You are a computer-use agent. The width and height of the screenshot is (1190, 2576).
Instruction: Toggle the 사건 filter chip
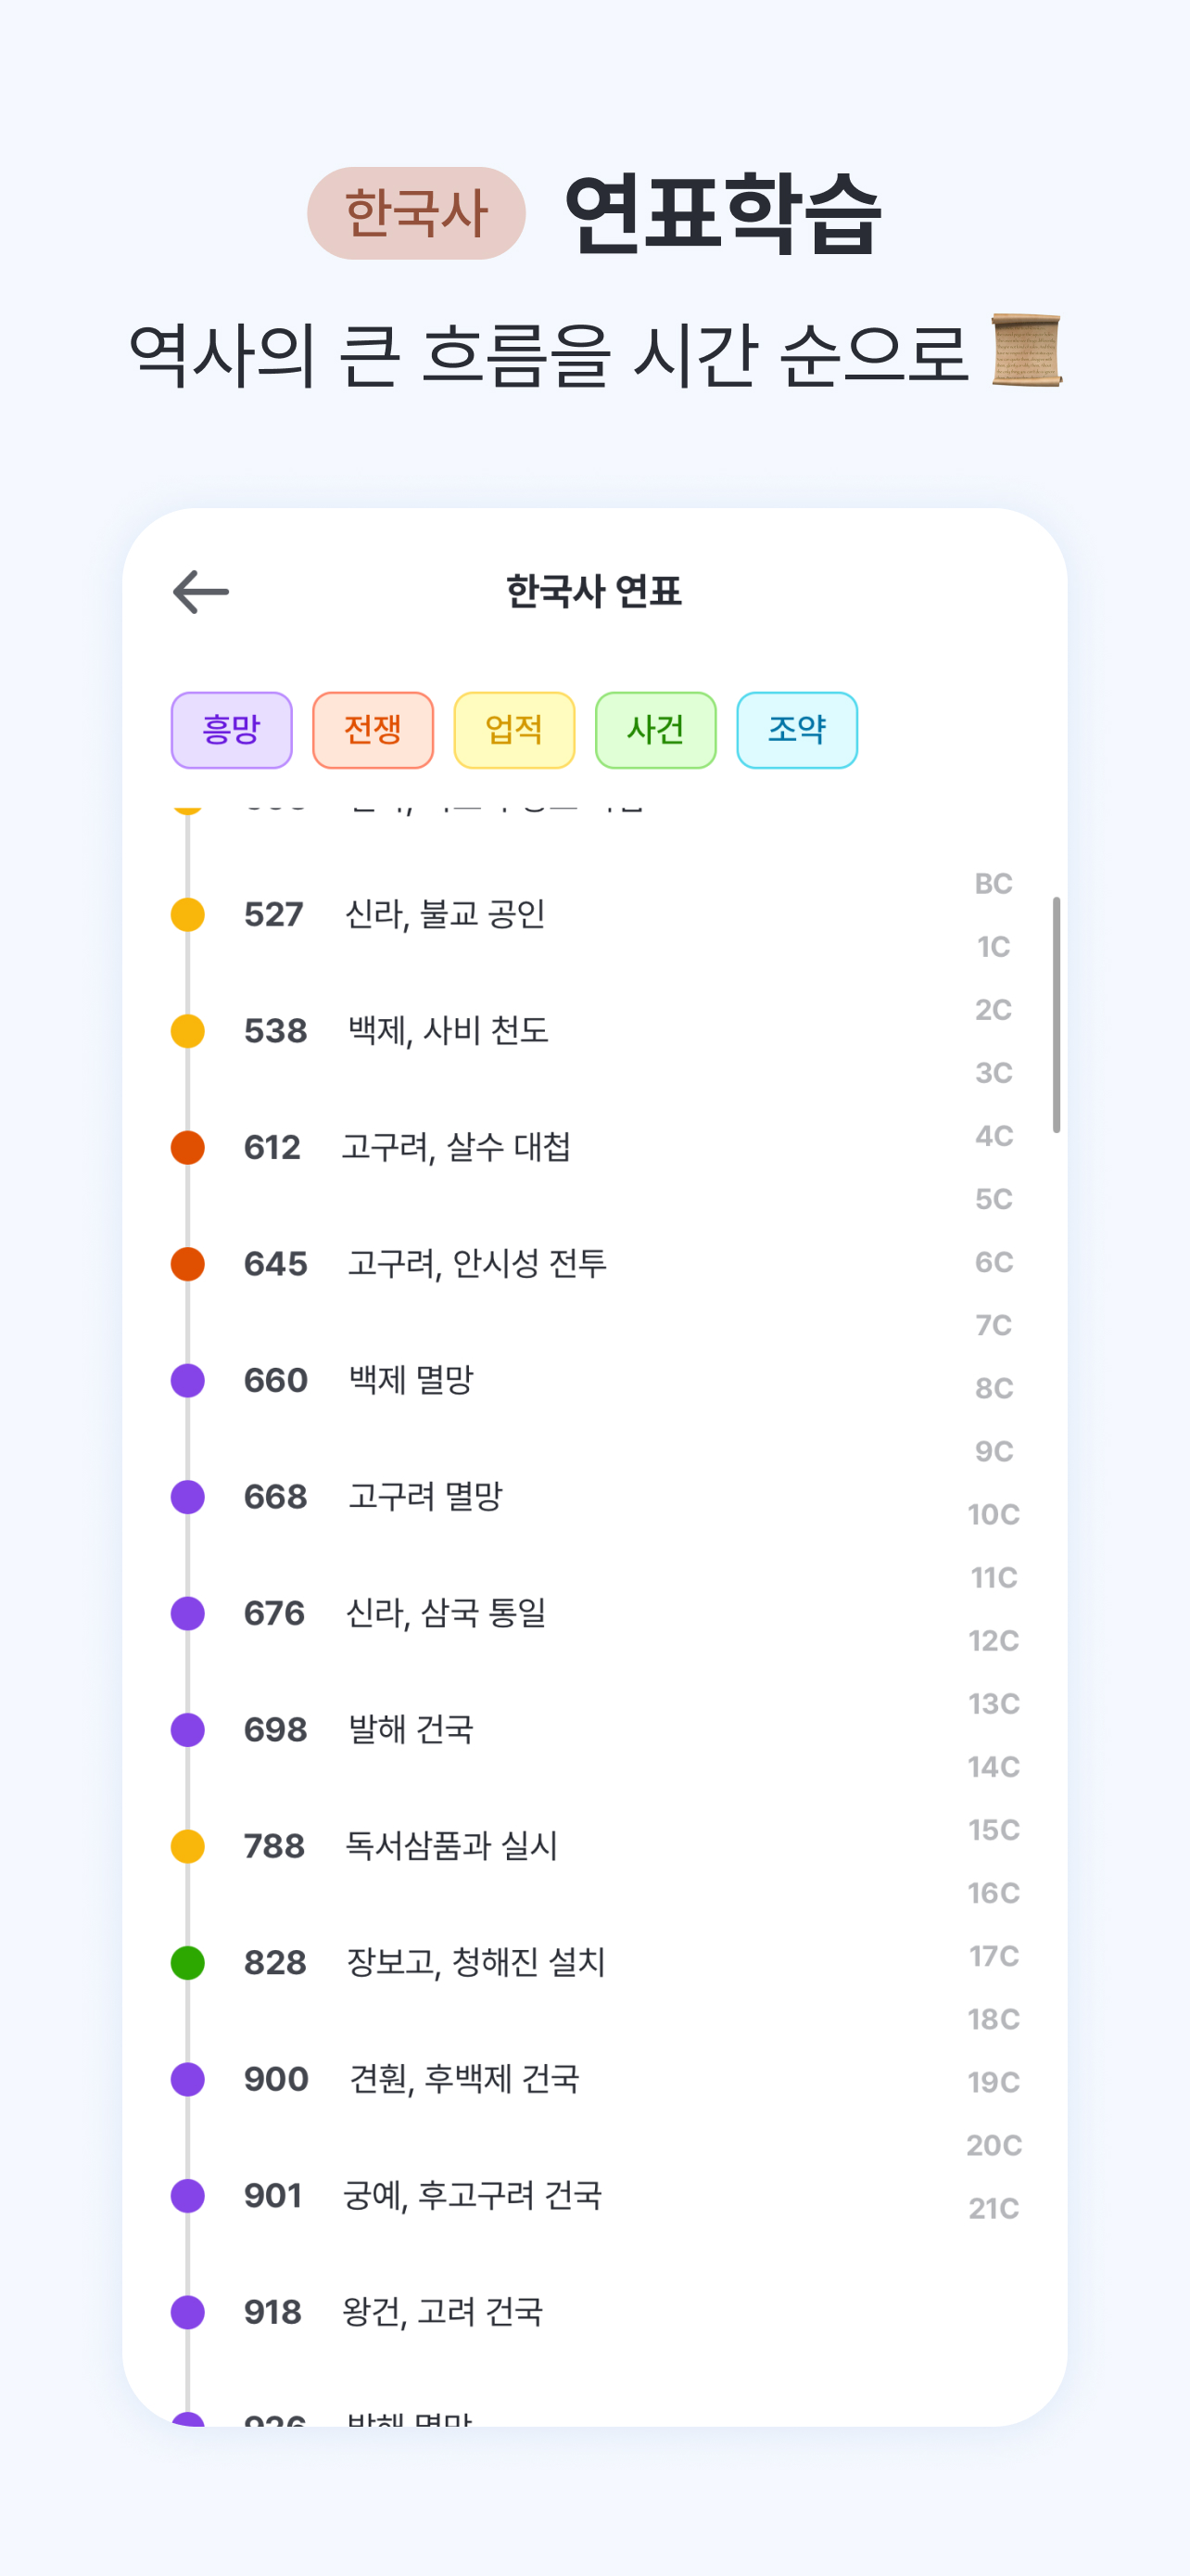(655, 730)
